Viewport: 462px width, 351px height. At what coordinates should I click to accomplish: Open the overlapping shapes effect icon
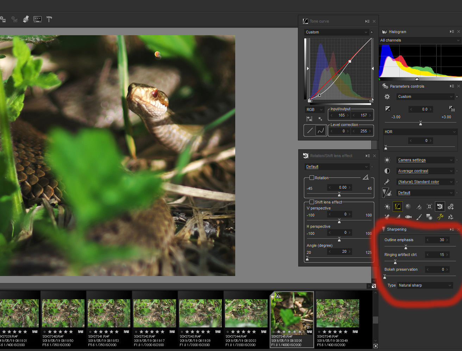pyautogui.click(x=429, y=217)
